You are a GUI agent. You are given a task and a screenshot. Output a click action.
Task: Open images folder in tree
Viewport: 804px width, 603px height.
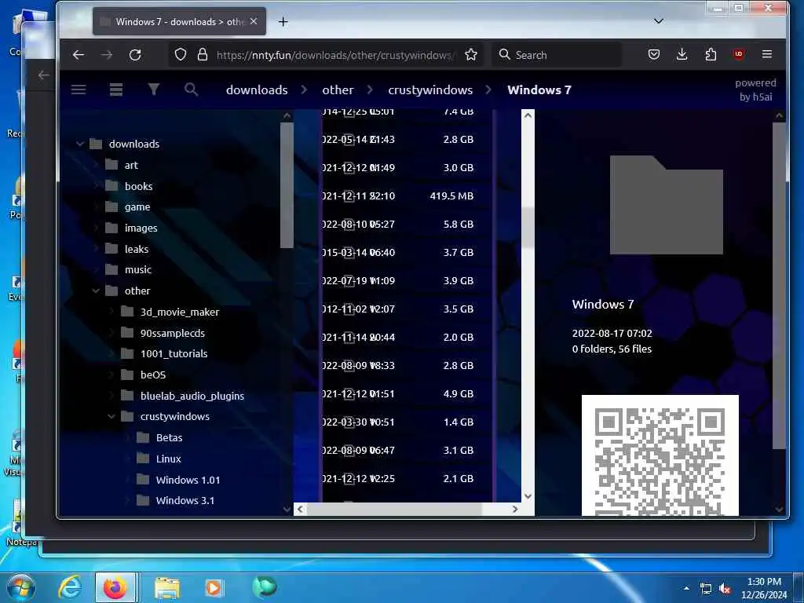click(x=141, y=228)
